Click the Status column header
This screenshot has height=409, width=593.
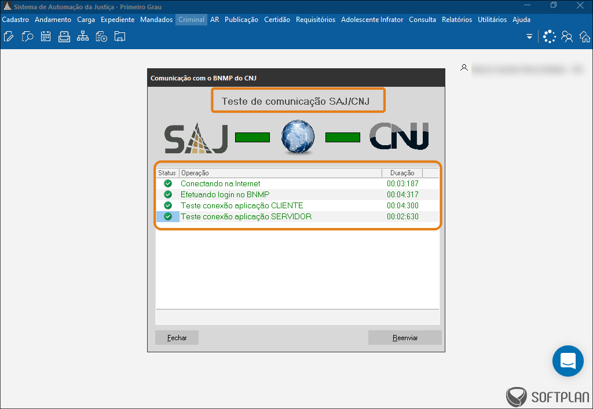pos(167,173)
